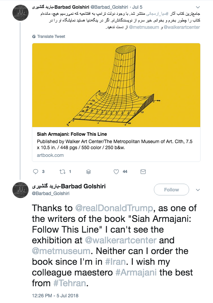Click the Translate Tweet link
Viewport: 213px width, 303px height.
coord(51,36)
